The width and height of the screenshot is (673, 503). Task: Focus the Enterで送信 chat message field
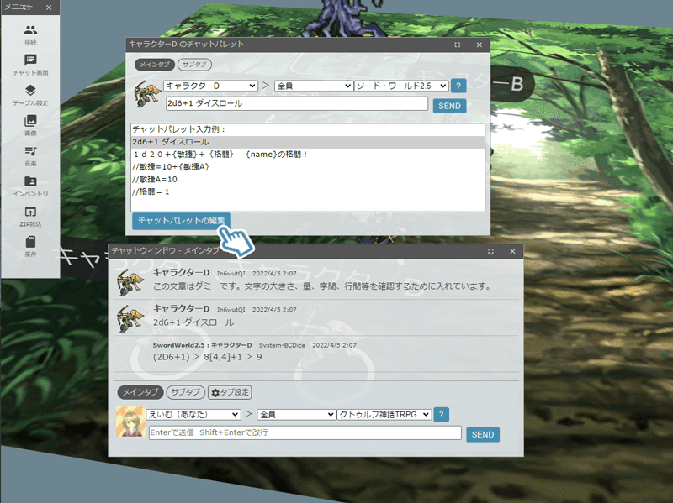(x=305, y=432)
